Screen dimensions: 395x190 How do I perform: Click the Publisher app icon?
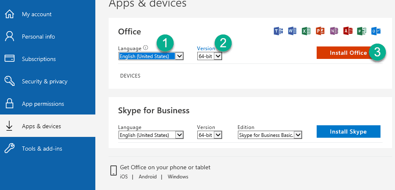coord(362,31)
